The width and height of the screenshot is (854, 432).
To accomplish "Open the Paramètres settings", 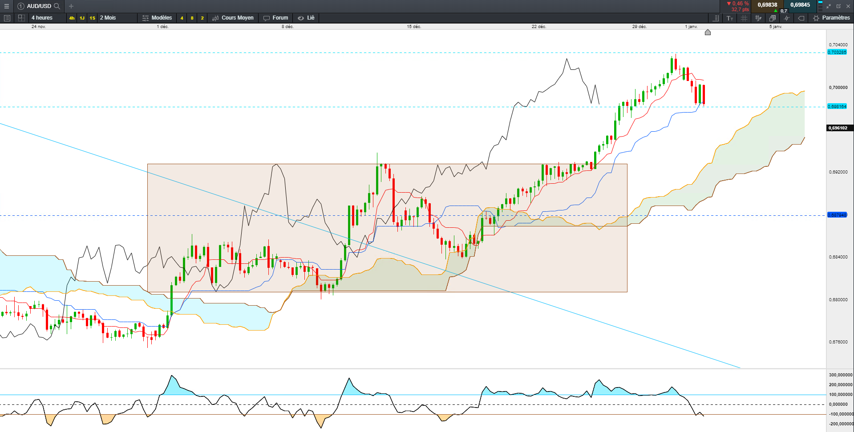I will click(x=831, y=18).
